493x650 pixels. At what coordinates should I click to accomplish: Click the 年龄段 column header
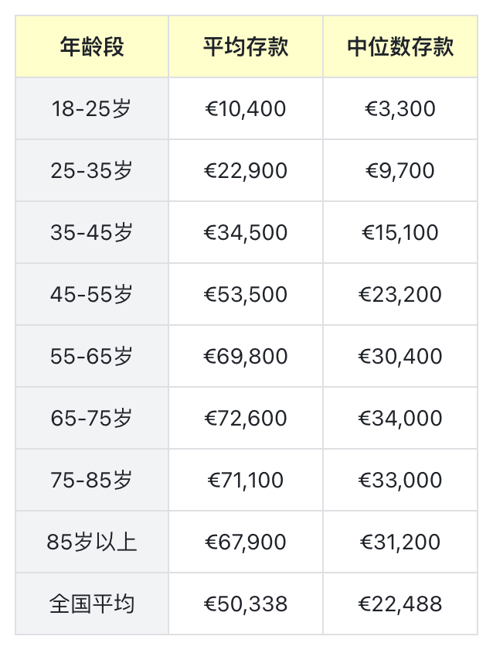pos(92,47)
